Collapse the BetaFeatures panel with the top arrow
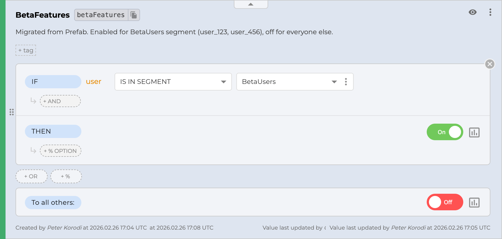The height and width of the screenshot is (239, 502). 251,4
